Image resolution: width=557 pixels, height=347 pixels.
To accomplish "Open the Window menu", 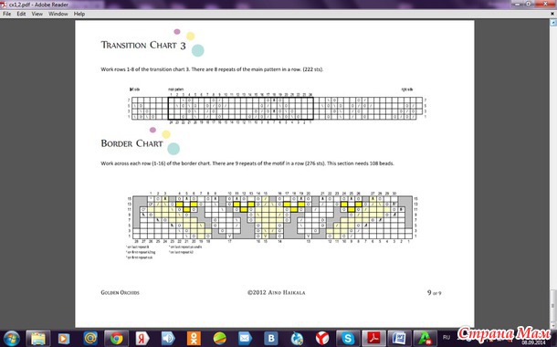I will click(x=58, y=14).
